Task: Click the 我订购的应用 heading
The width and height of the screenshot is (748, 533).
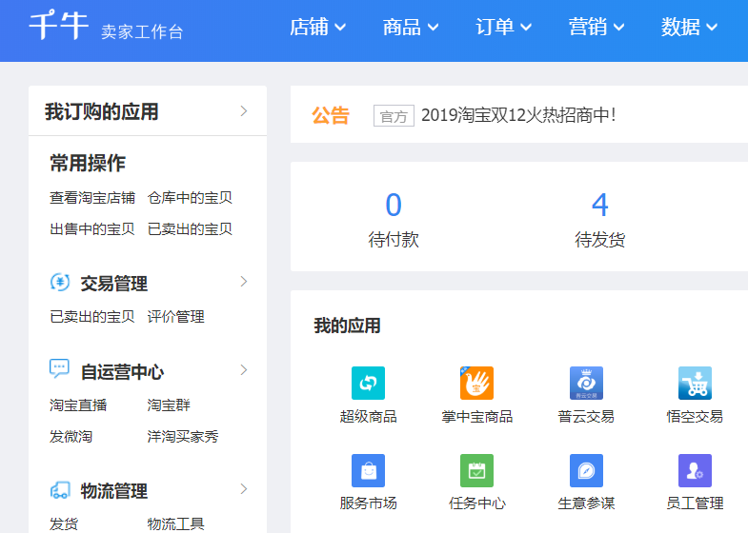Action: coord(102,112)
